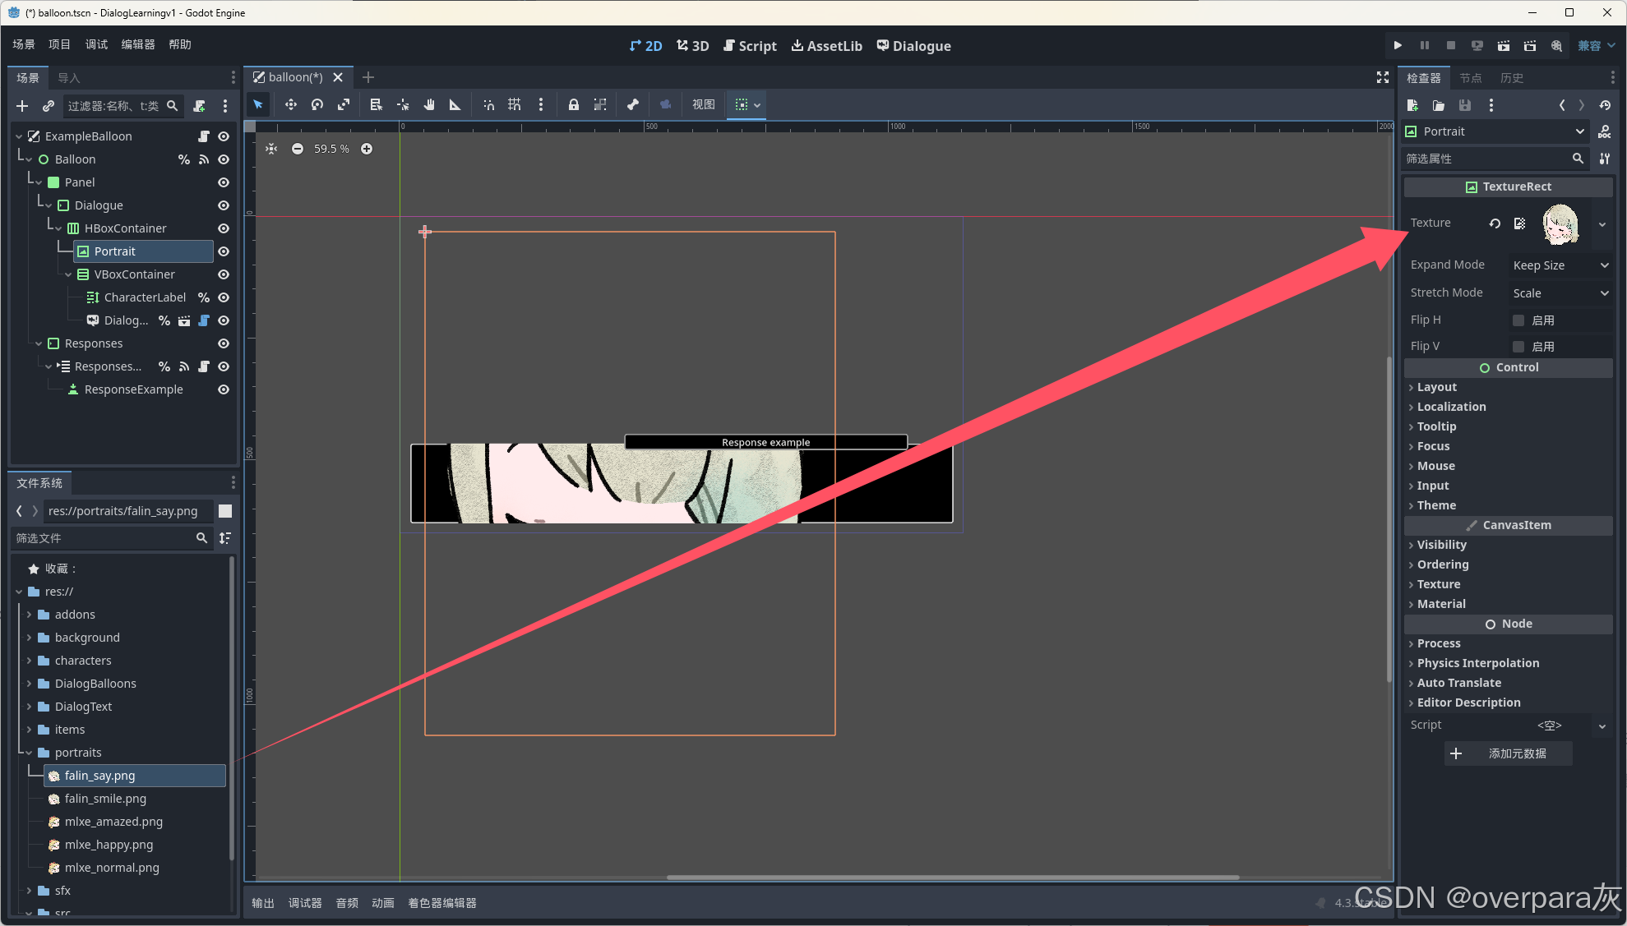Zoom out with the minus icon
The width and height of the screenshot is (1627, 926).
coord(298,149)
